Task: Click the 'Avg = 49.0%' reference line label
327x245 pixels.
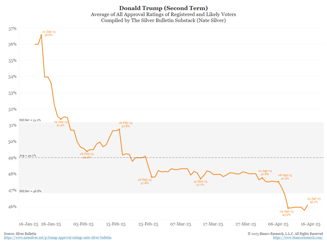Action: tap(28, 156)
